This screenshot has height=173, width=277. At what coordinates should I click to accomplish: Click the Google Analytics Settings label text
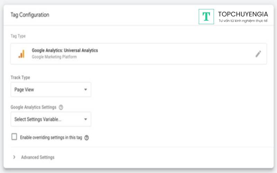pos(33,107)
